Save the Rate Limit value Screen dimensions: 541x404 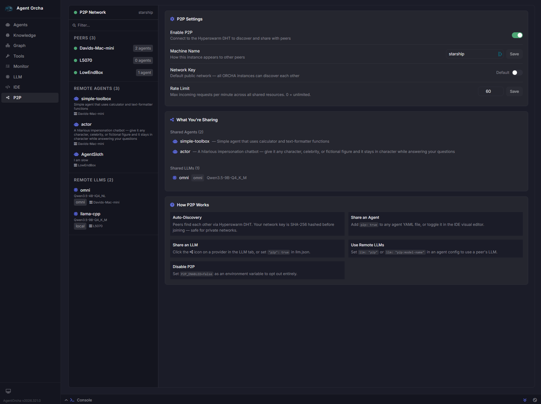514,91
